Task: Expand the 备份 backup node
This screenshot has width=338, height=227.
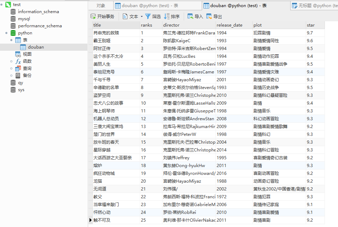Action: [x=12, y=76]
